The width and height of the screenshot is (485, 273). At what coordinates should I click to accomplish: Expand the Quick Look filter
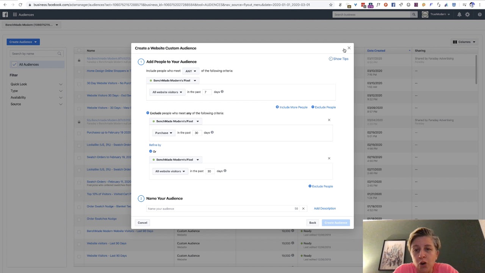click(36, 84)
